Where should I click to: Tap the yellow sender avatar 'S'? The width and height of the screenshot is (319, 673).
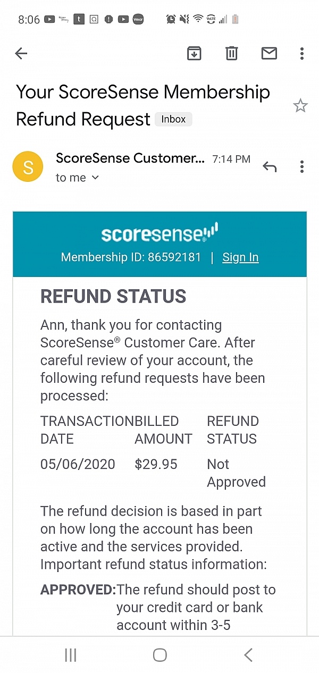(28, 167)
